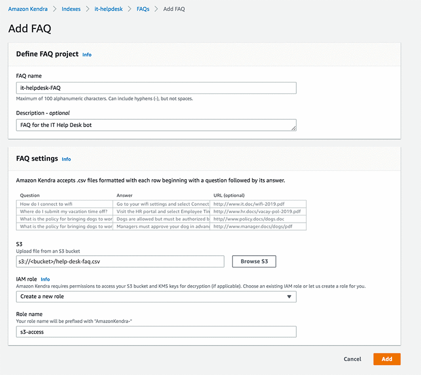
Task: Open the it-helpdesk breadcrumb link
Action: click(x=108, y=9)
